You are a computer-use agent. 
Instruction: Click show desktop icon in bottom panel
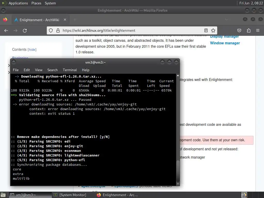[x=3, y=195]
